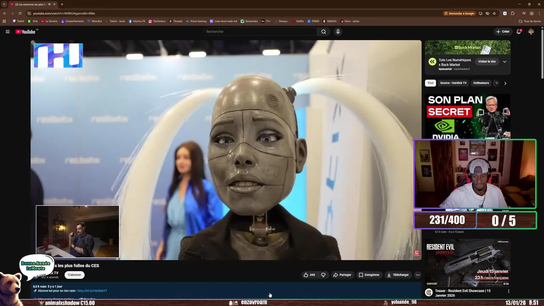Open more actions ellipsis under video
This screenshot has width=544, height=306.
pos(417,275)
